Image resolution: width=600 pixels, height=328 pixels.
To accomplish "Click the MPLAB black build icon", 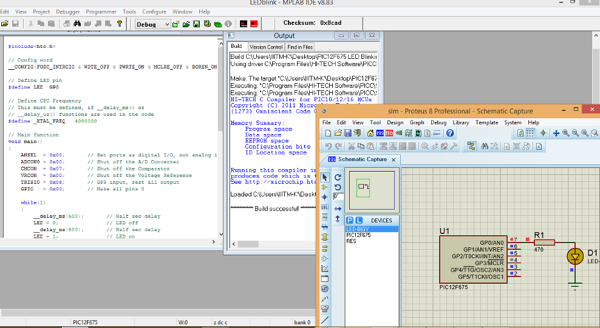I will pos(244,24).
